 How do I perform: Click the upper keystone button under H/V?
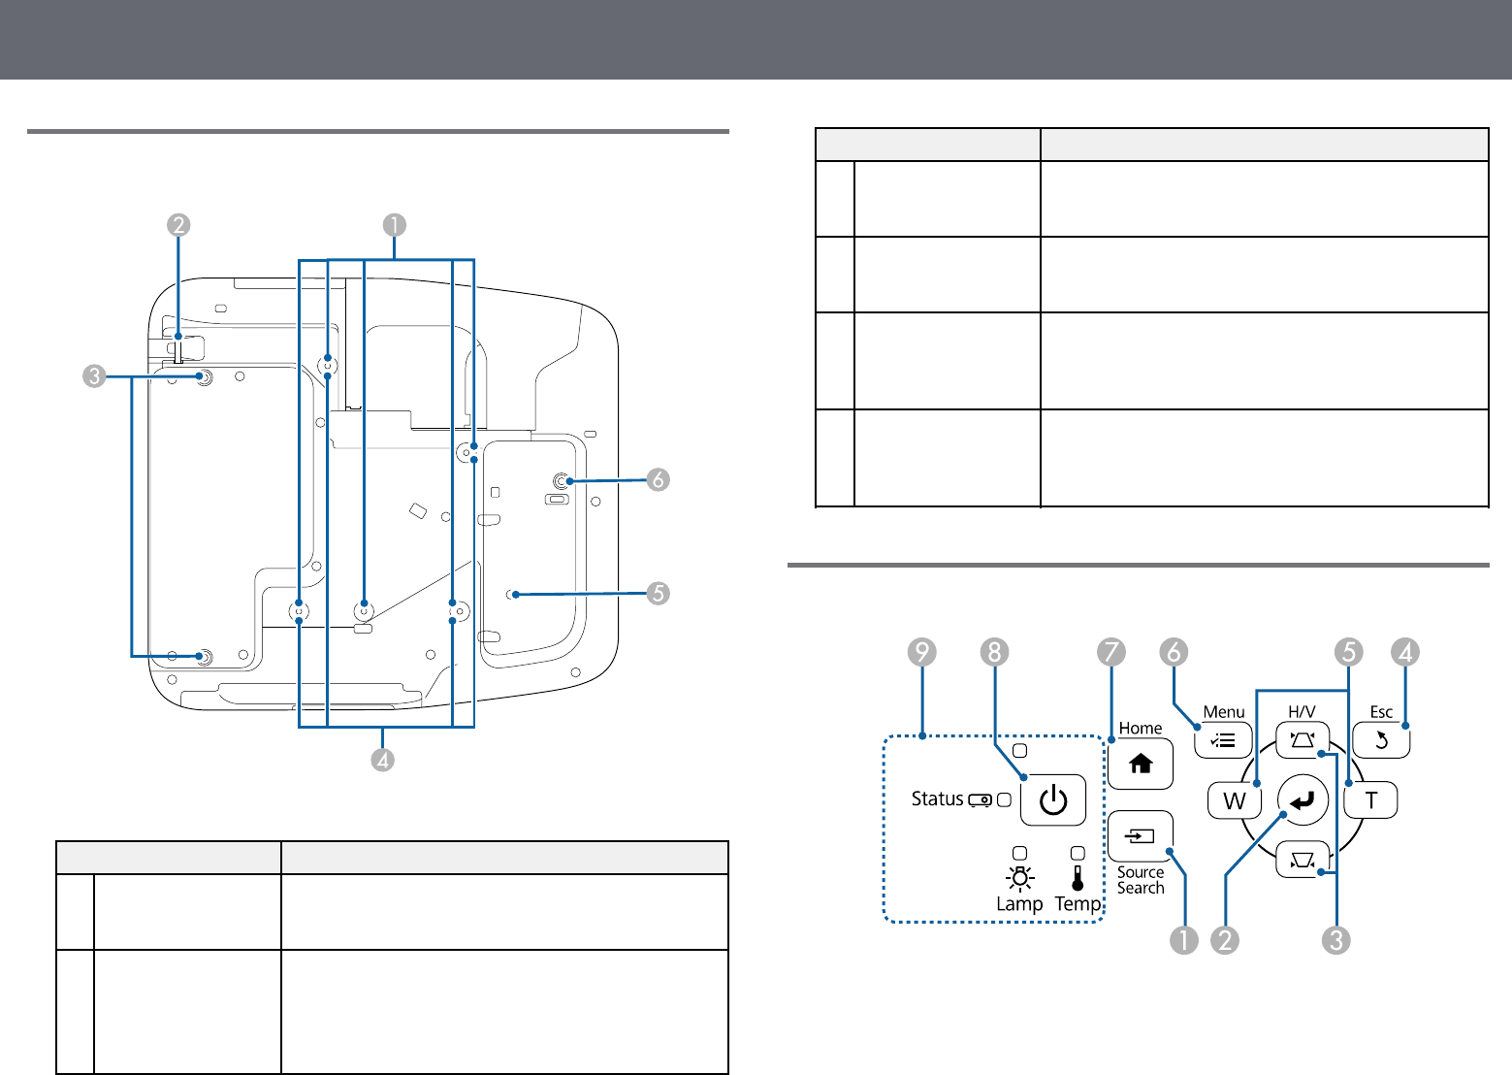pos(1303,741)
